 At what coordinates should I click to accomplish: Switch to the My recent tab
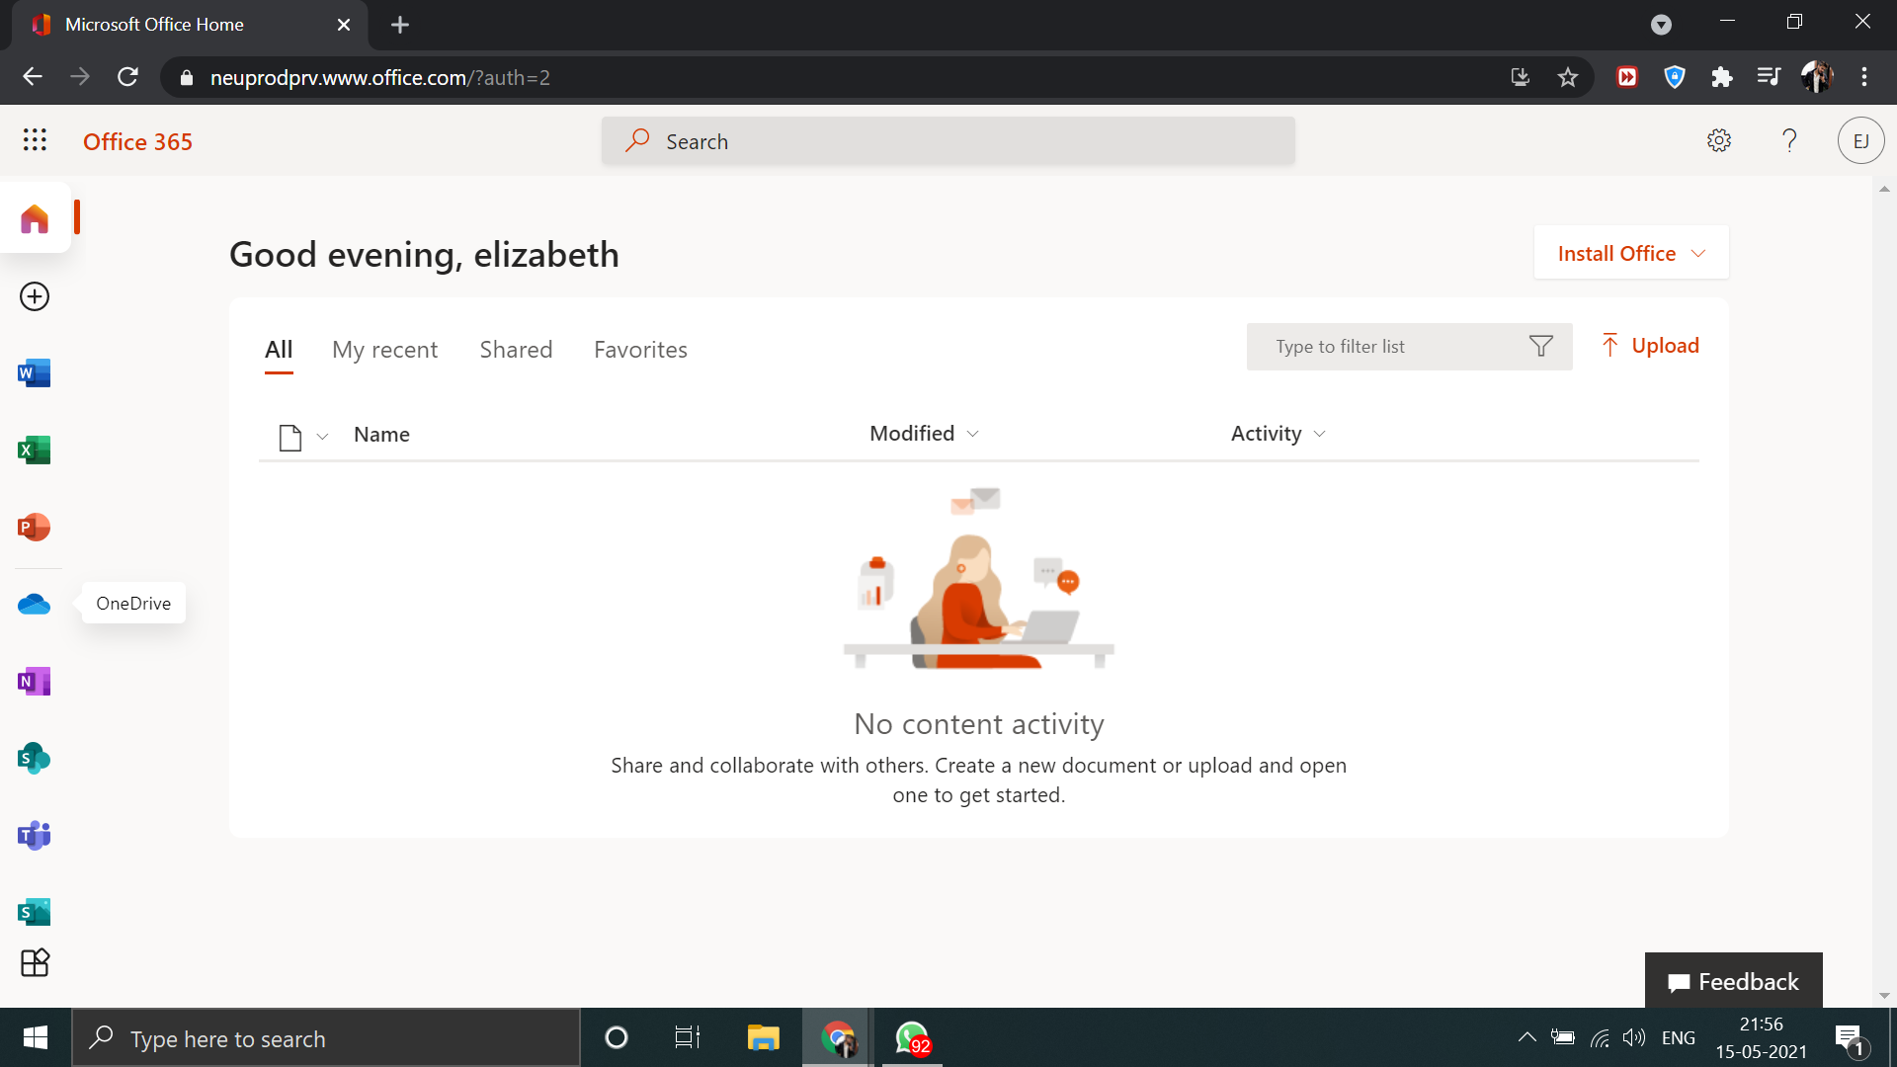coord(384,350)
